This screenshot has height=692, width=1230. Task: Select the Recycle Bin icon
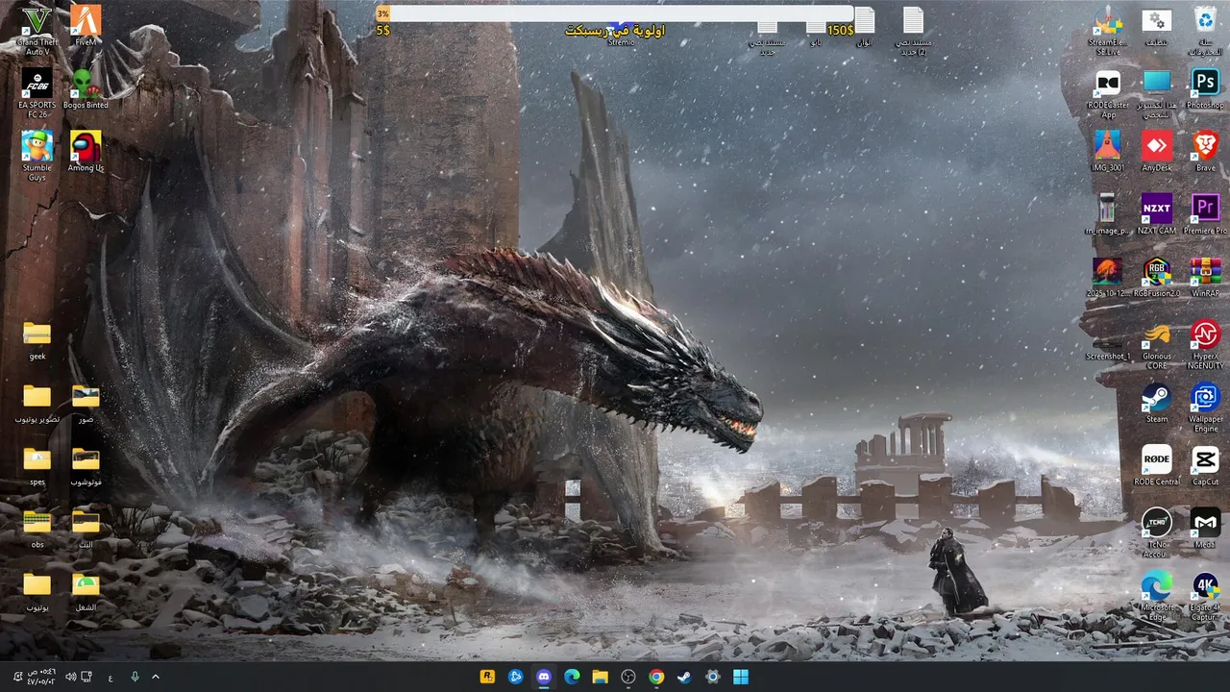tap(1205, 31)
